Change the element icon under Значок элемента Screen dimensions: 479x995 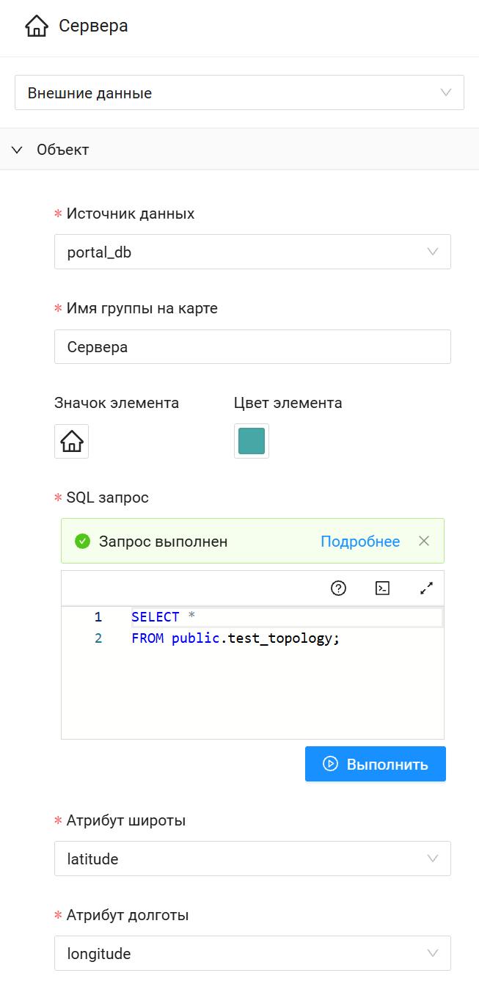click(x=70, y=441)
